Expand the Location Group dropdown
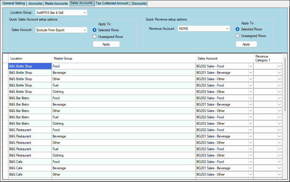 [85, 13]
